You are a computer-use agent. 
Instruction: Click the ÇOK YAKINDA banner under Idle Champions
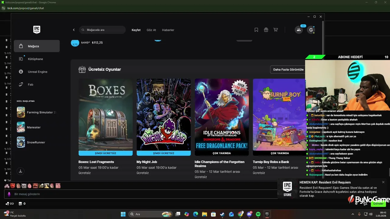point(222,153)
